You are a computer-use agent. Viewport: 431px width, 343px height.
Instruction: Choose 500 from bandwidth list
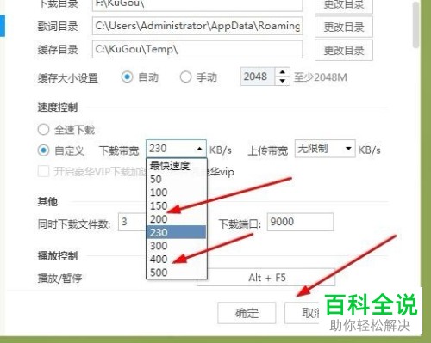177,273
